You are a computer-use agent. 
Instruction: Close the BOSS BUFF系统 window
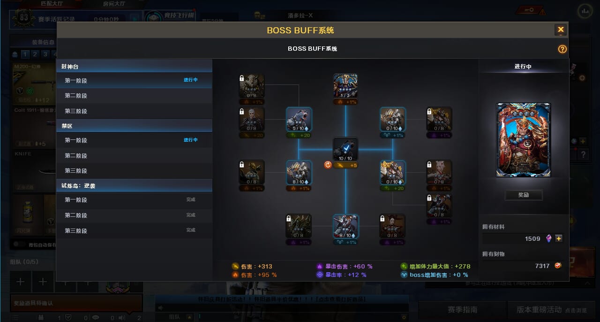pyautogui.click(x=561, y=30)
